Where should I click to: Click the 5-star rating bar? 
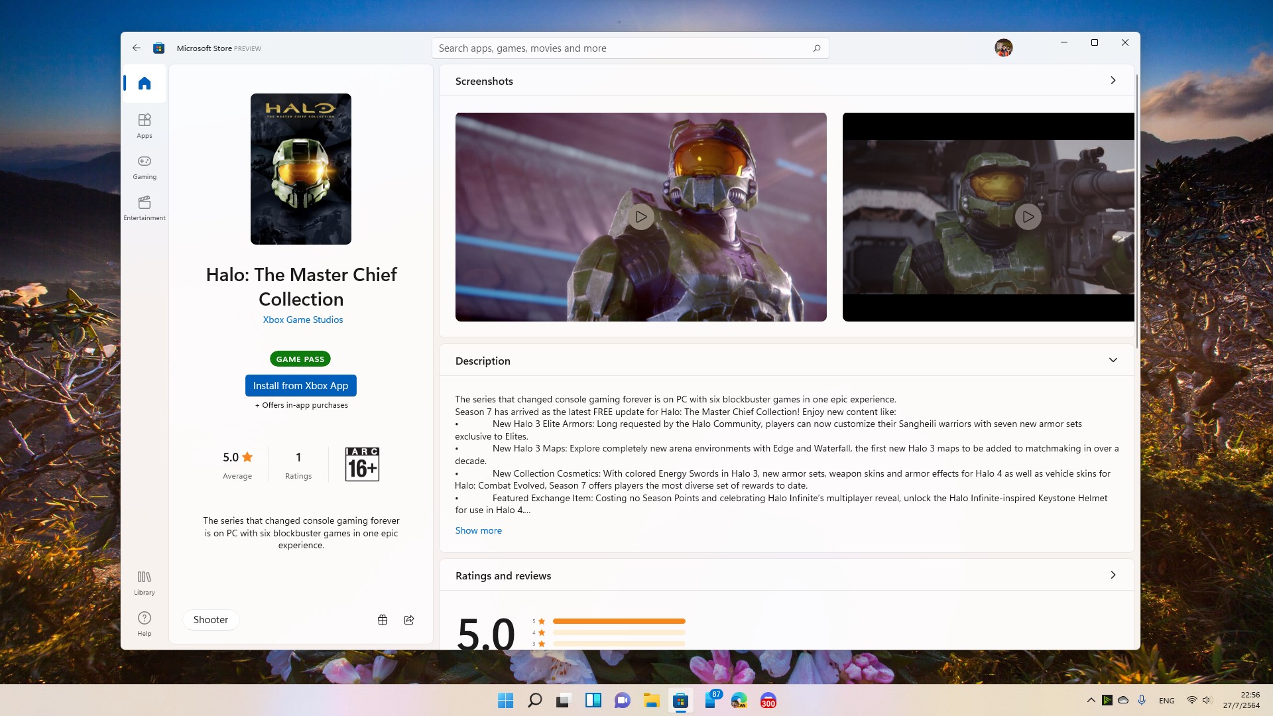coord(619,621)
